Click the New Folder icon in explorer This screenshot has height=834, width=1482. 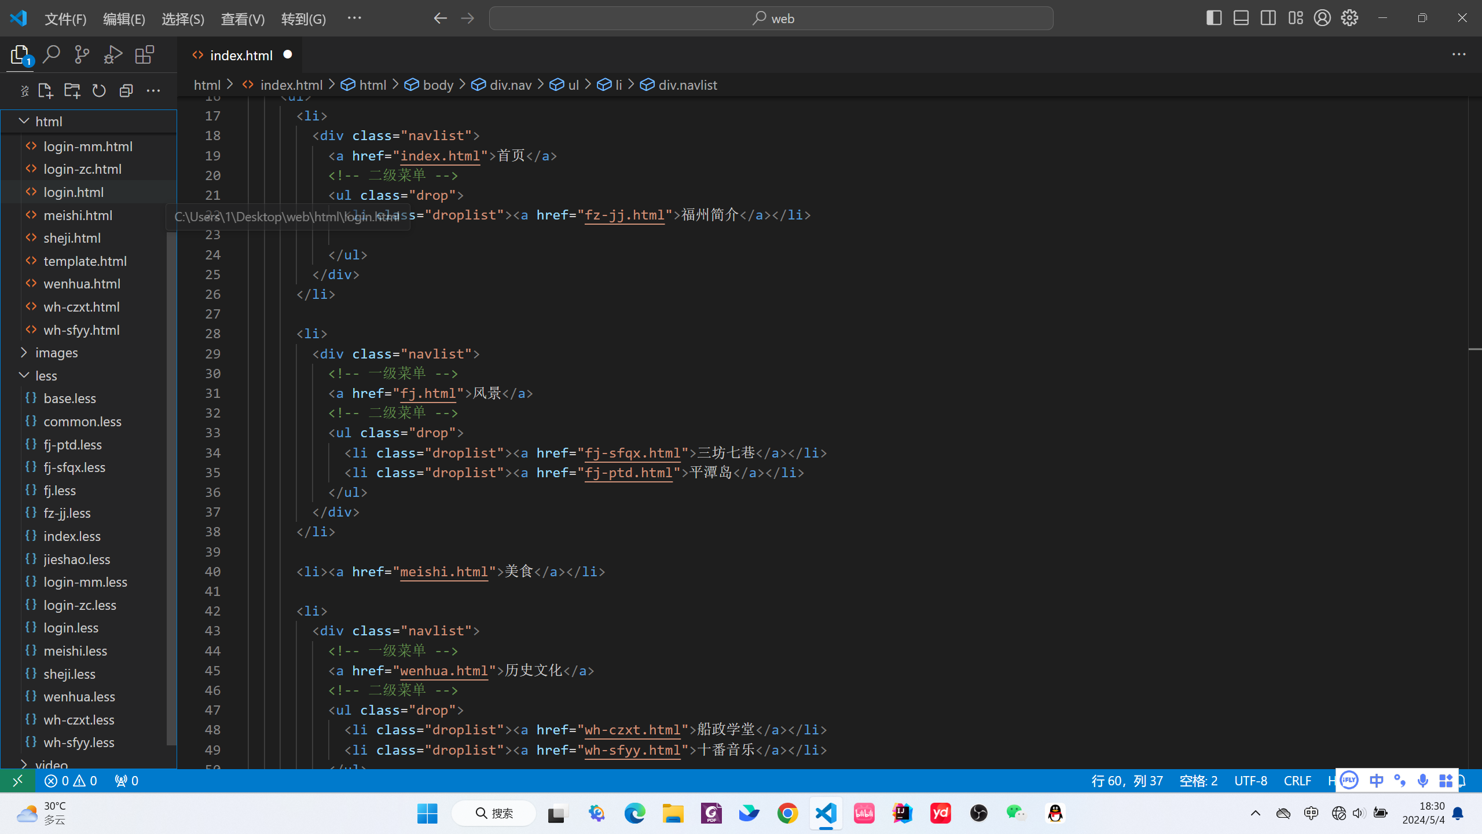[72, 91]
